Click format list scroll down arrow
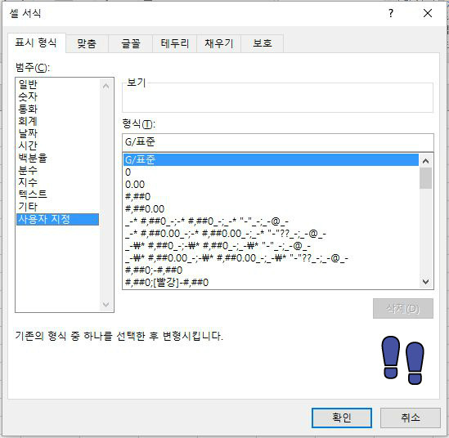This screenshot has height=438, width=449. pyautogui.click(x=426, y=282)
